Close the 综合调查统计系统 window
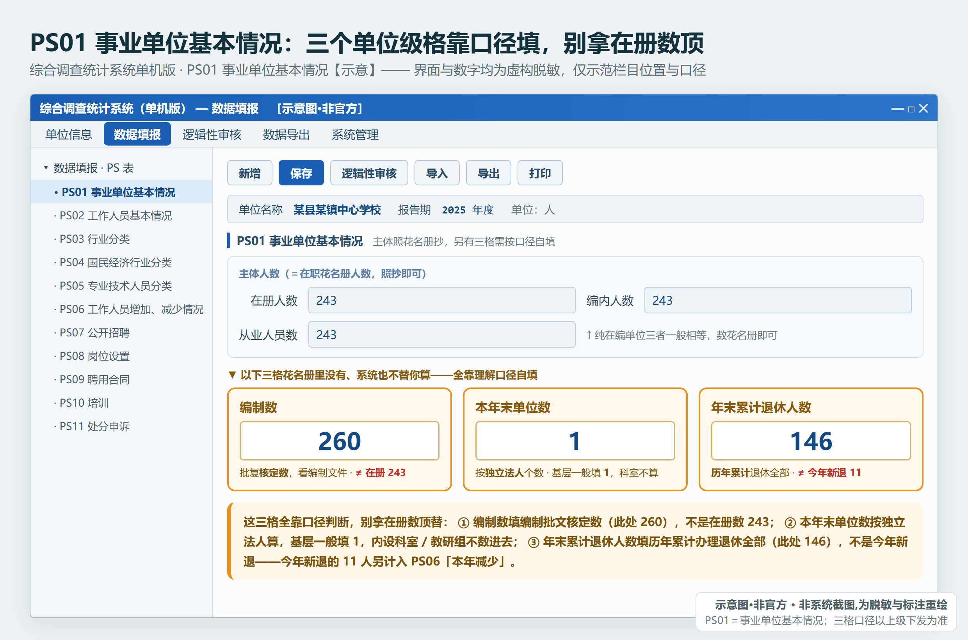 coord(924,108)
